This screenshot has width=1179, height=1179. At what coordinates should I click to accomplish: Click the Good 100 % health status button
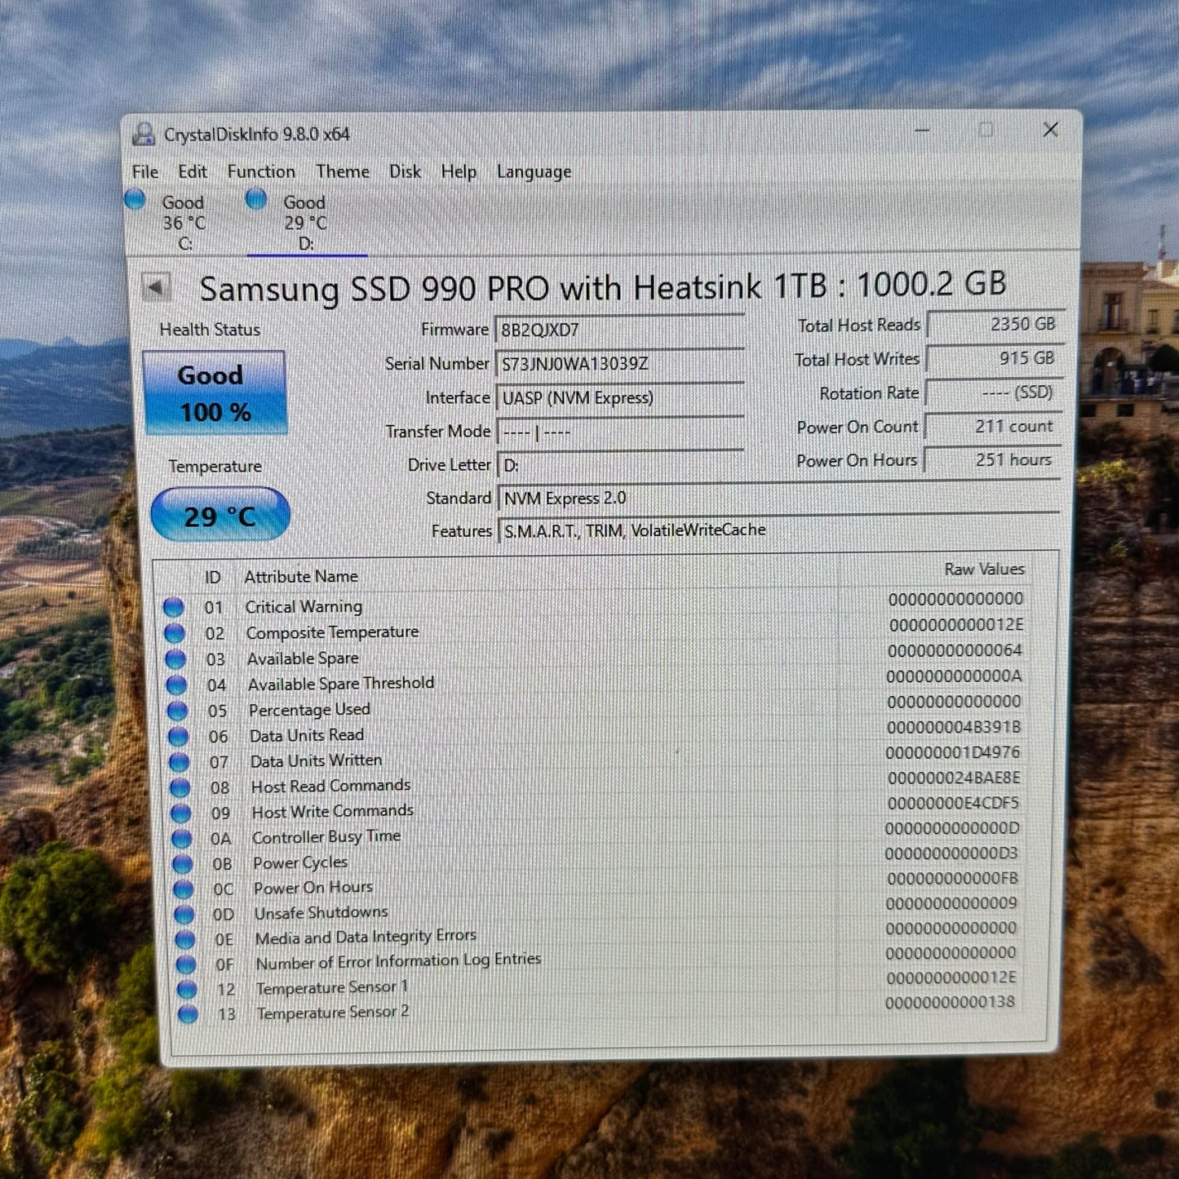(215, 393)
